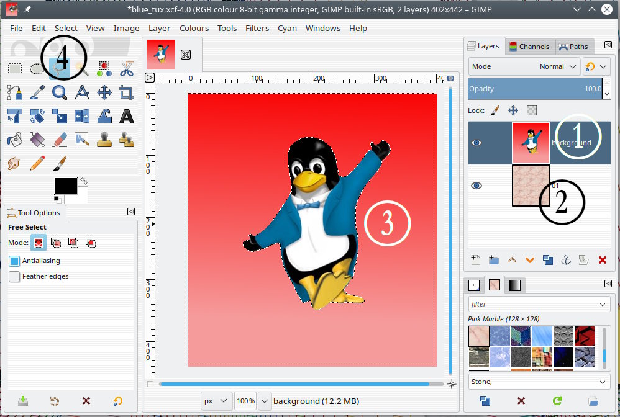Activate the Paintbrush tool

click(59, 163)
